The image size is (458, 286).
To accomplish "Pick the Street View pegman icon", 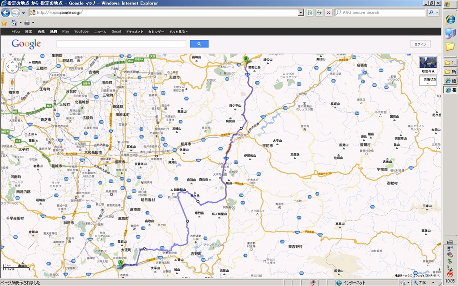I will 12,82.
